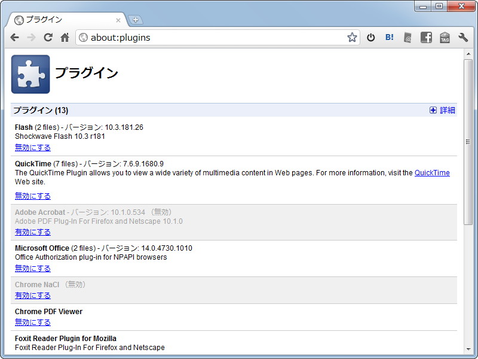Image resolution: width=478 pixels, height=359 pixels.
Task: Click the blue puzzle piece plugin logo
Action: click(30, 74)
